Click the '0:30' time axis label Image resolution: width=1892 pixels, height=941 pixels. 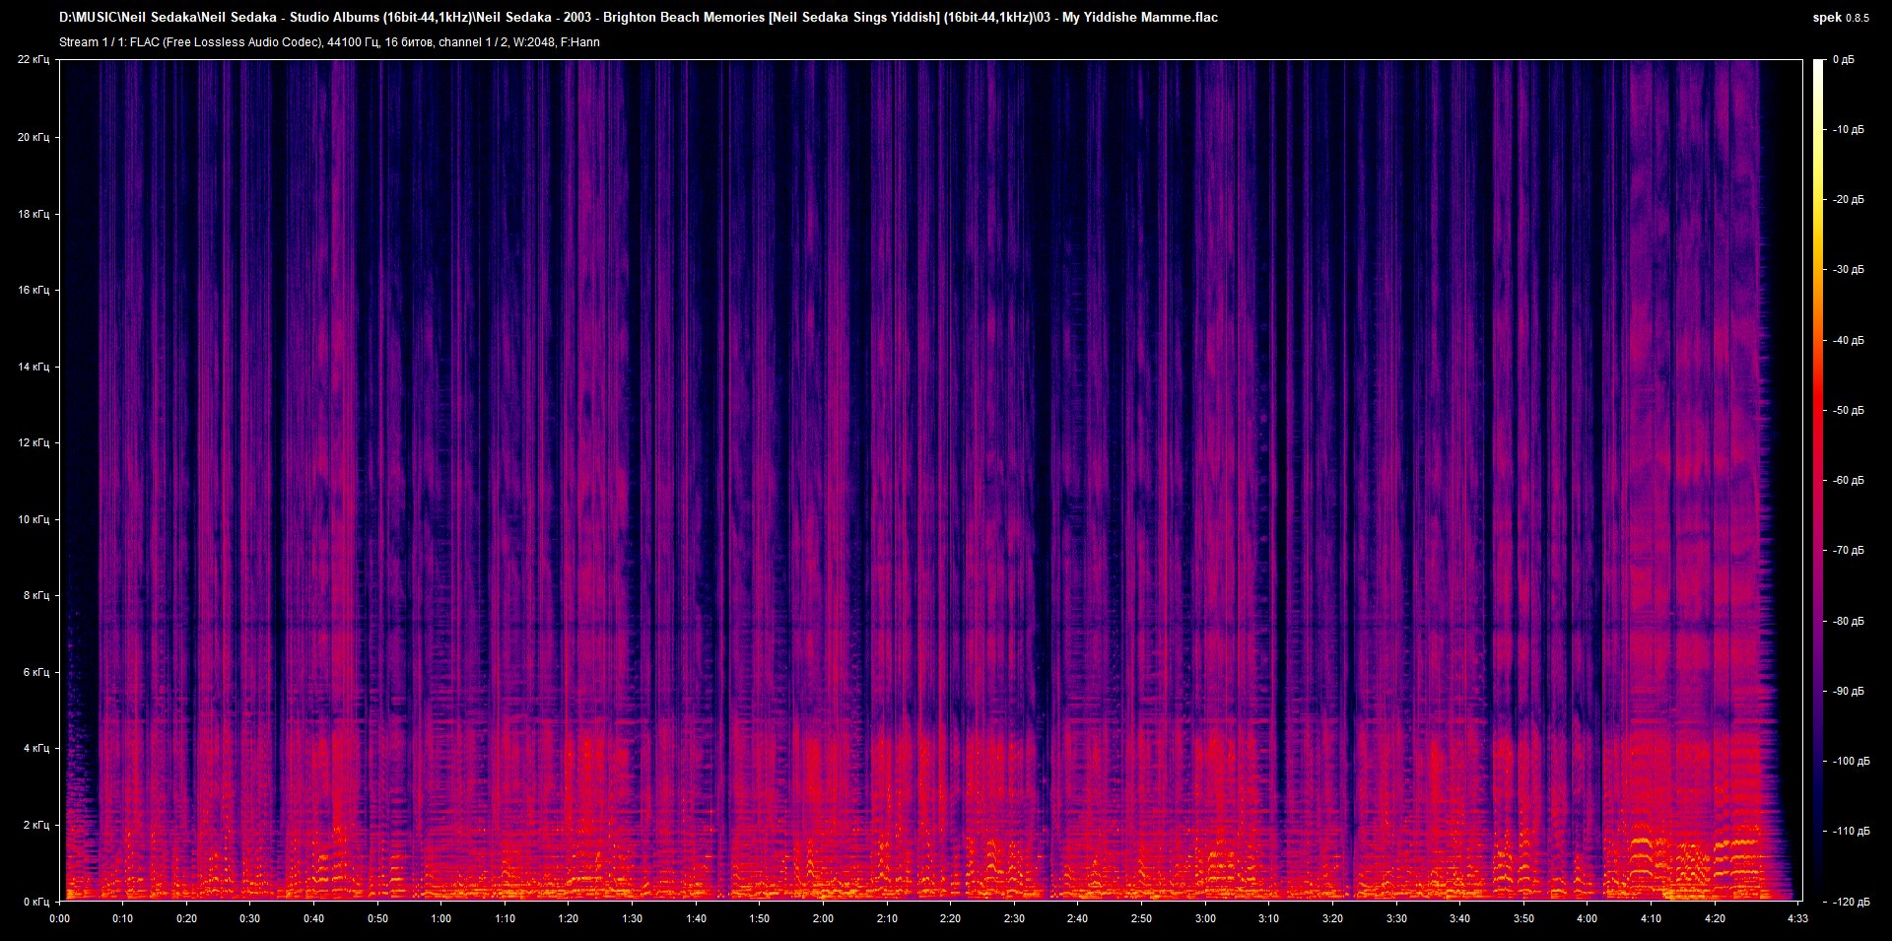click(250, 918)
